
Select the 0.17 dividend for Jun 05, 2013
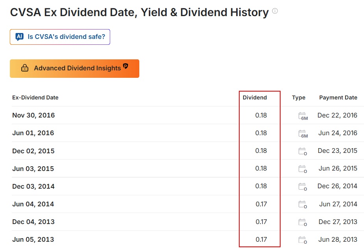tap(261, 239)
